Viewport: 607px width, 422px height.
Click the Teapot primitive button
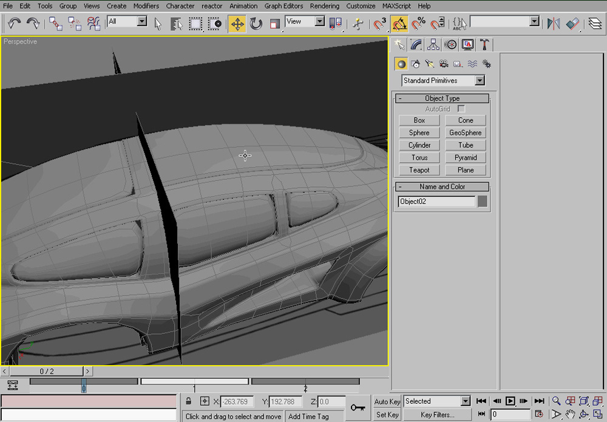click(419, 170)
